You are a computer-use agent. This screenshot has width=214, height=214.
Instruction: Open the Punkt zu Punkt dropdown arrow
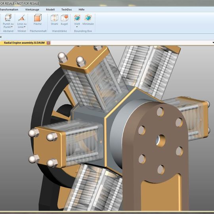(12, 27)
